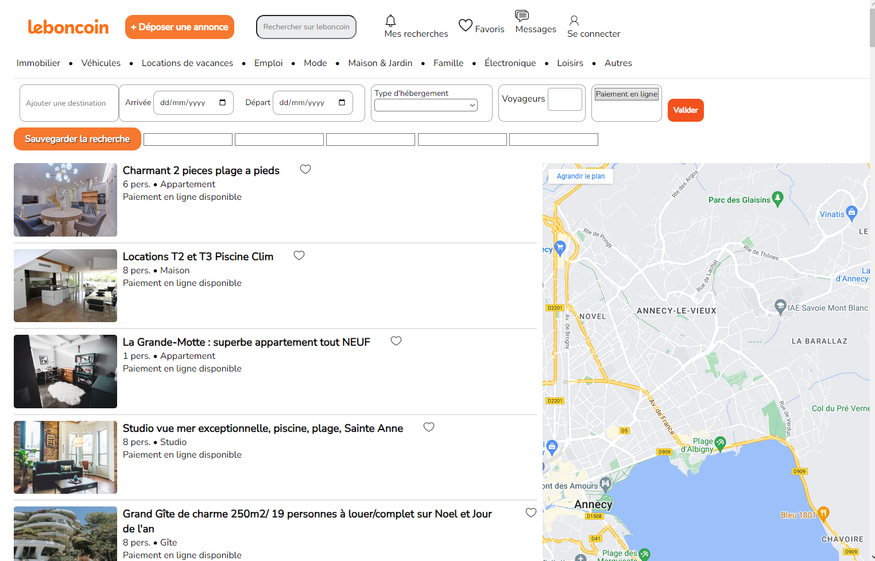Click the Se connecter user profile icon
The image size is (875, 561).
tap(574, 21)
